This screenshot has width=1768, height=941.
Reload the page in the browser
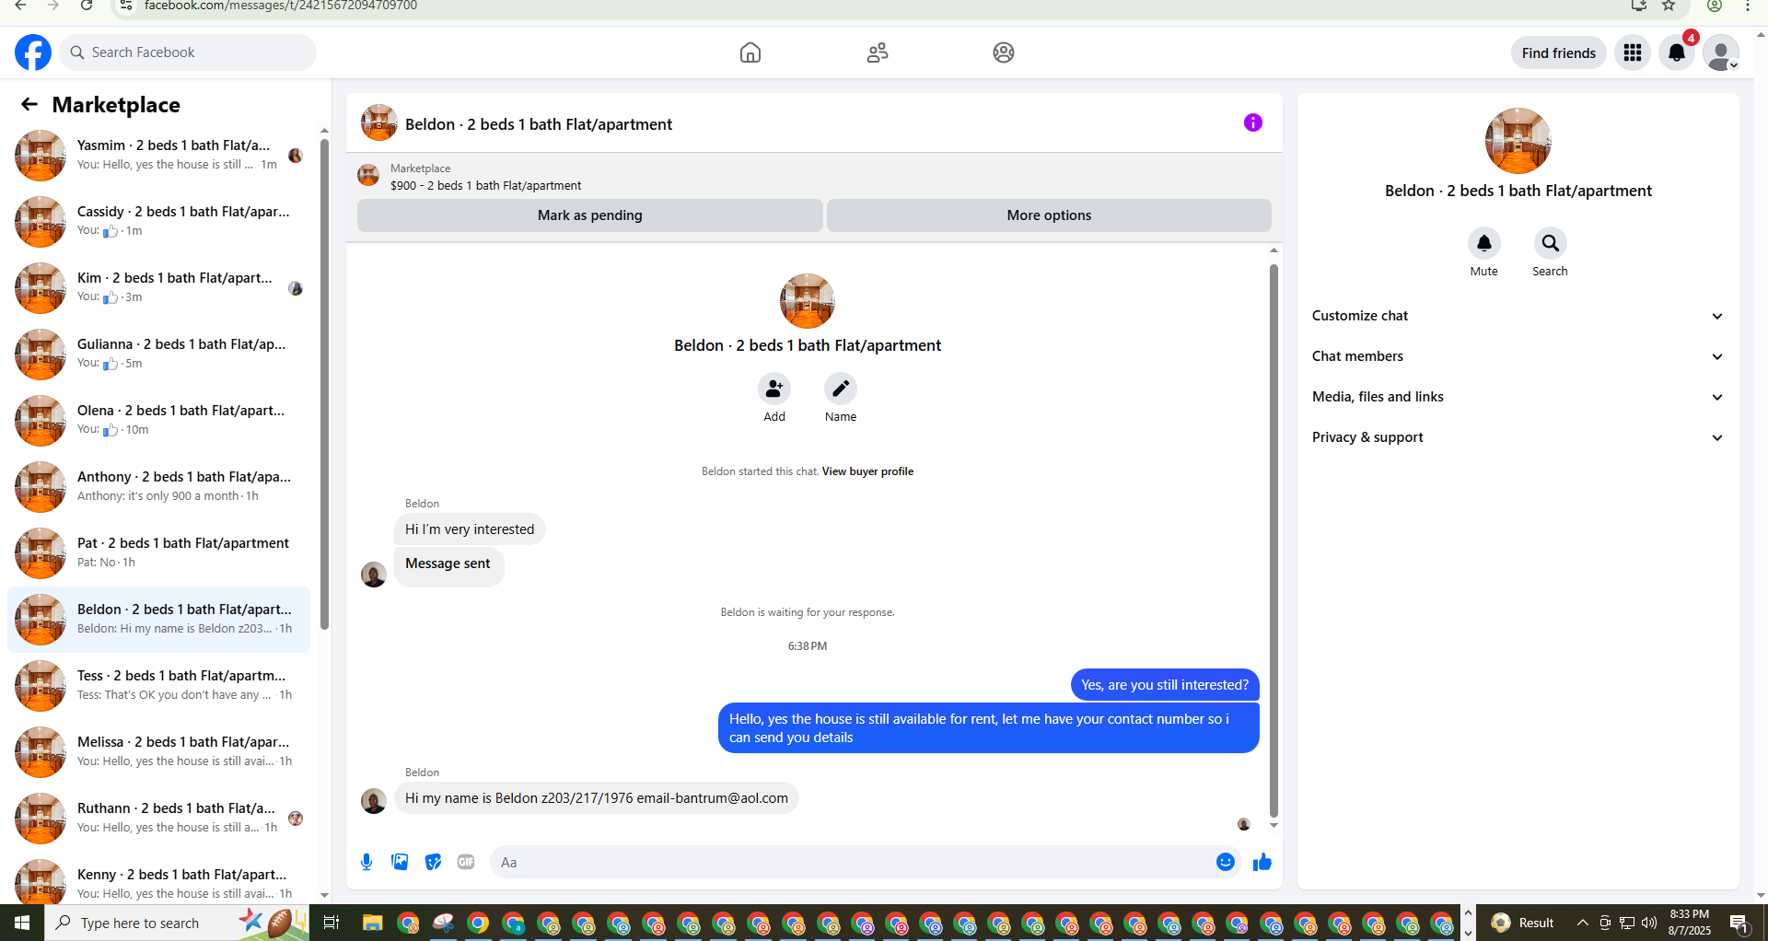click(x=87, y=6)
